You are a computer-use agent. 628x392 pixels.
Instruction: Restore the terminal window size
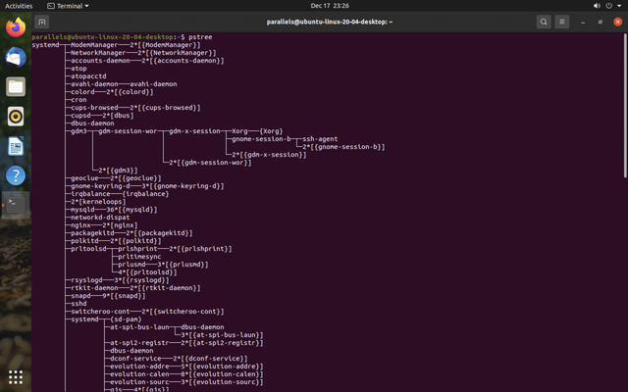tap(600, 22)
